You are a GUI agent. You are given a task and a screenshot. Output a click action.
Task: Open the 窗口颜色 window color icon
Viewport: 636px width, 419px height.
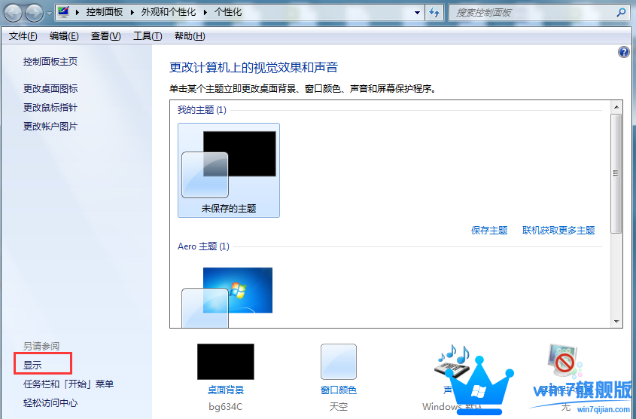(339, 362)
